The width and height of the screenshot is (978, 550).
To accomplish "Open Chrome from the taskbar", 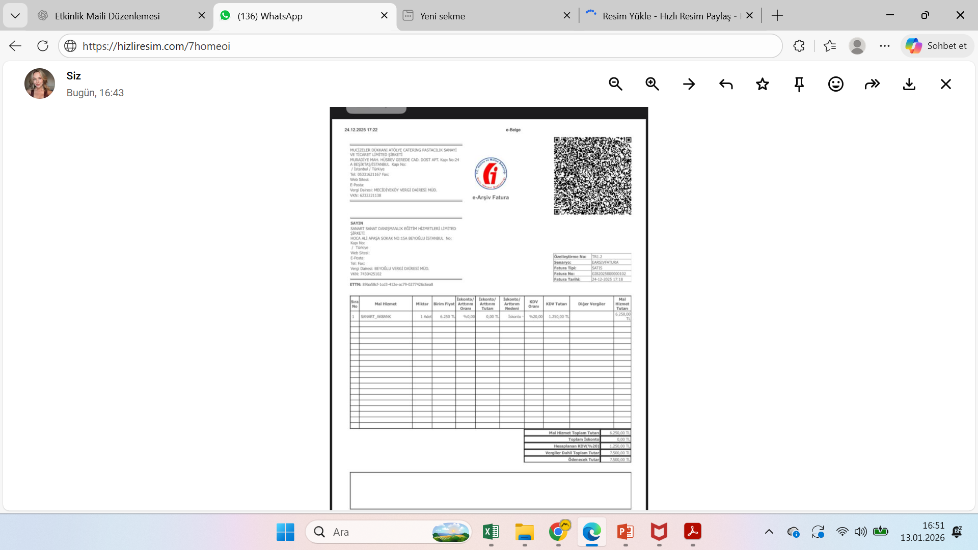I will pos(559,532).
